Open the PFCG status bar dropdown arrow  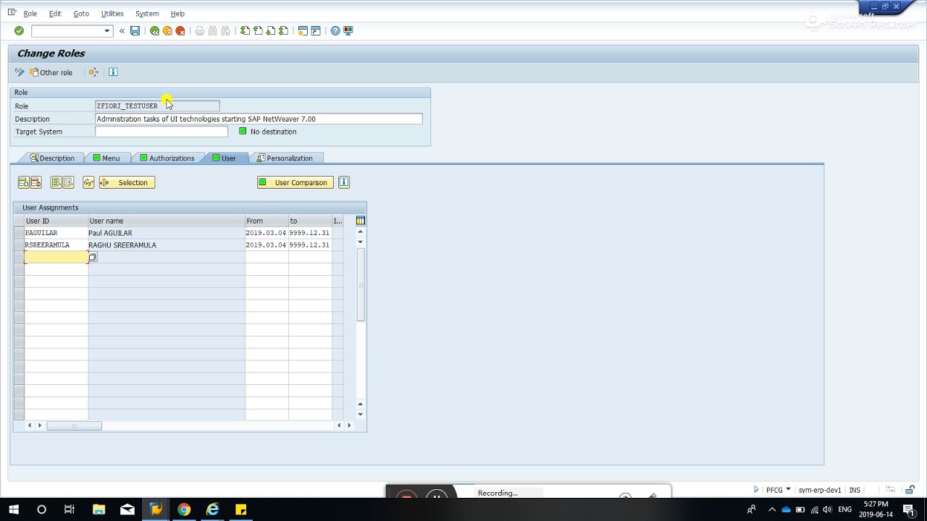pos(788,490)
